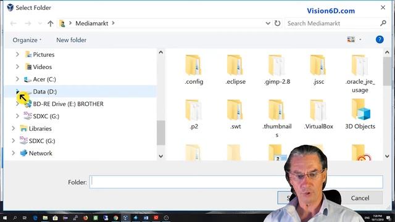Open the .eclipse folder
395x222 pixels.
[235, 70]
